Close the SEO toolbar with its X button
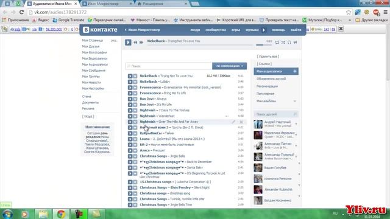390x219 pixels. pyautogui.click(x=341, y=29)
